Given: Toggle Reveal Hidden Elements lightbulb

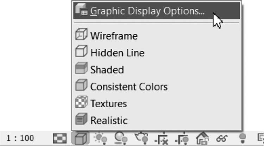Looking at the screenshot, I should click(243, 138).
